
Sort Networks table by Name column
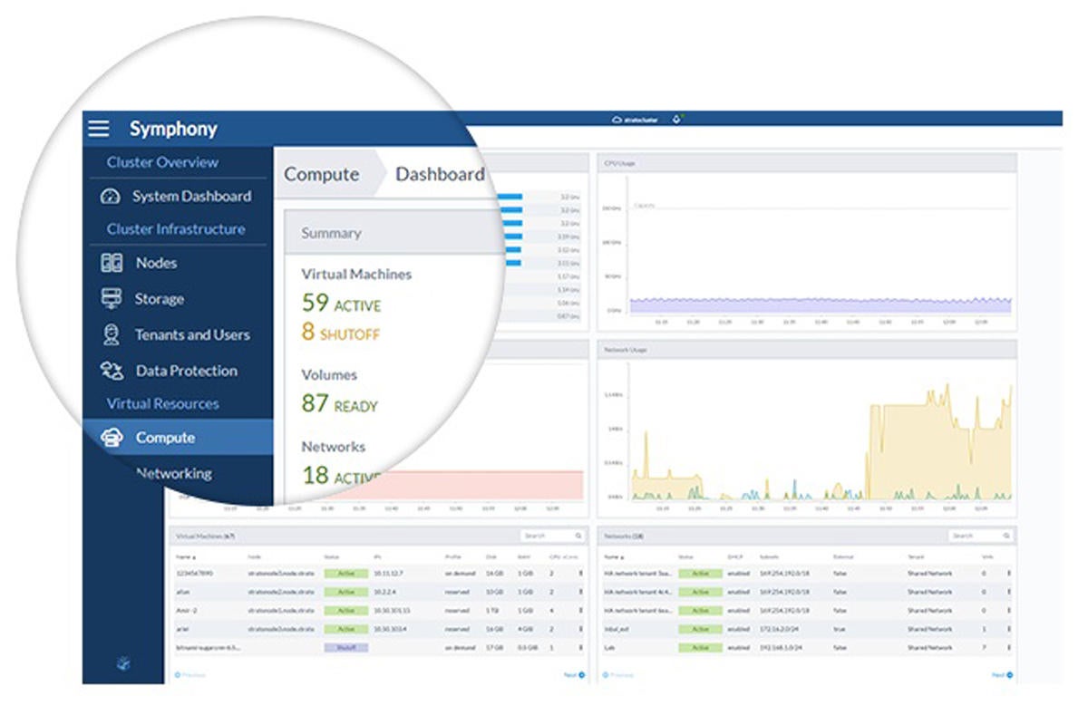tap(614, 556)
